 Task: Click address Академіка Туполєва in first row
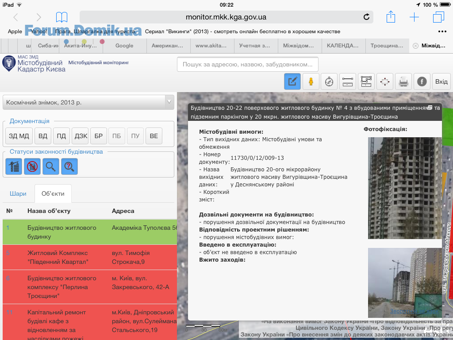click(144, 228)
